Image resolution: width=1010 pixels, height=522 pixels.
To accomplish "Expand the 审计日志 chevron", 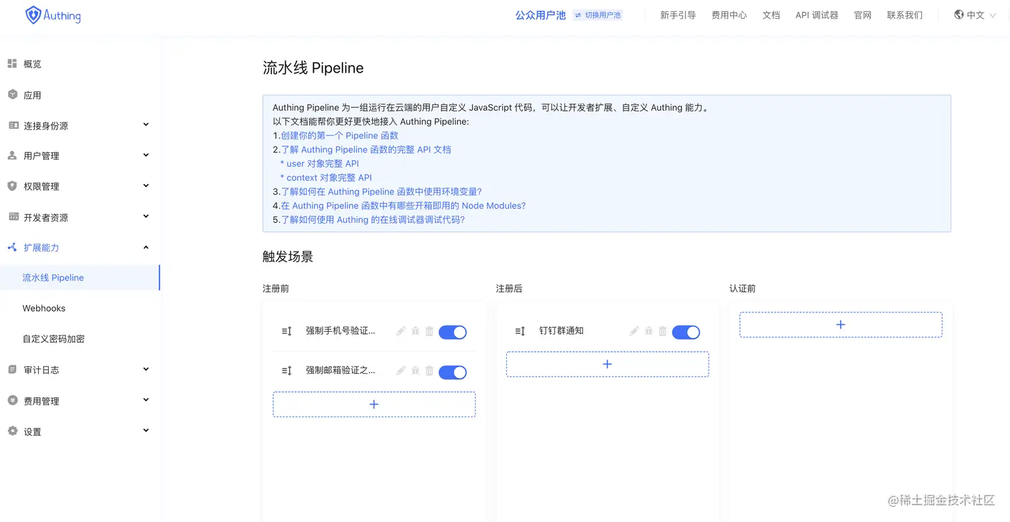I will tap(146, 369).
